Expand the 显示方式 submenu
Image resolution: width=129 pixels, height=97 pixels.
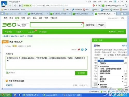[111, 79]
